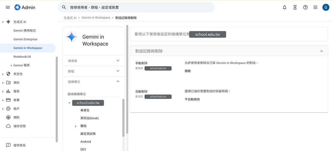Select the 資訊站(kiosk) org unit
333x151 pixels.
coord(90,118)
